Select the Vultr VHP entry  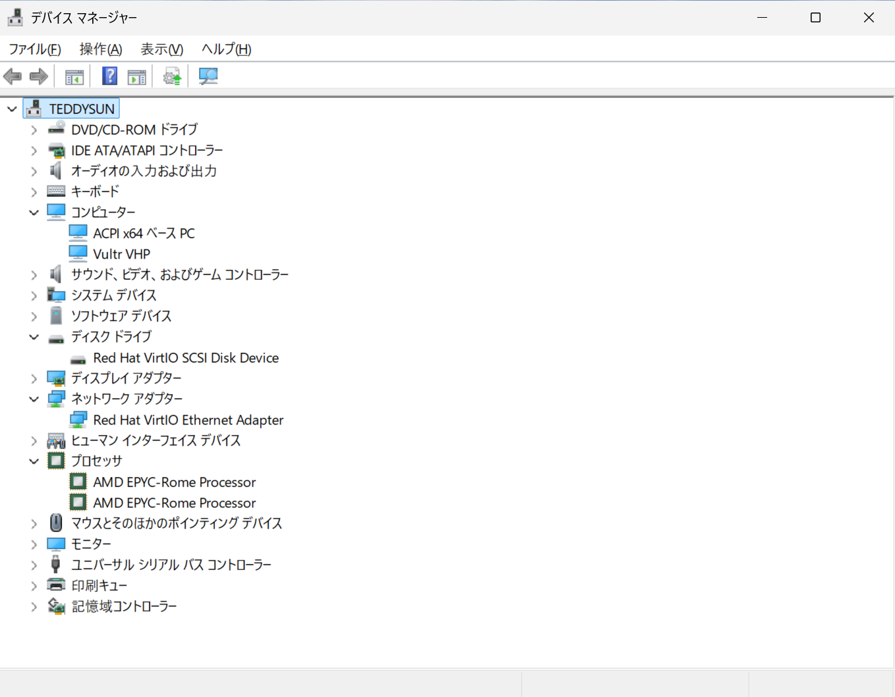pos(122,254)
